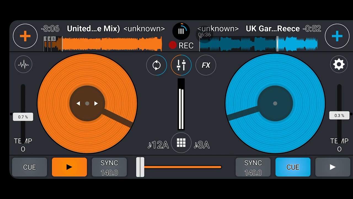Click the left deck CUE button
The height and width of the screenshot is (199, 353).
[30, 167]
